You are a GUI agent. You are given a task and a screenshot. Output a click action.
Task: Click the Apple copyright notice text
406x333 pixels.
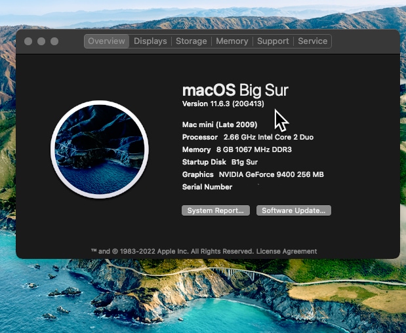(x=173, y=251)
